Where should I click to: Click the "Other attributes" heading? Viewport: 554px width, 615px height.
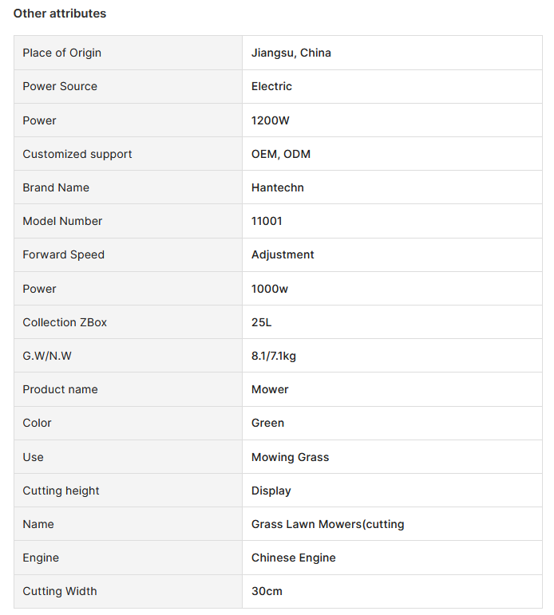[x=60, y=14]
